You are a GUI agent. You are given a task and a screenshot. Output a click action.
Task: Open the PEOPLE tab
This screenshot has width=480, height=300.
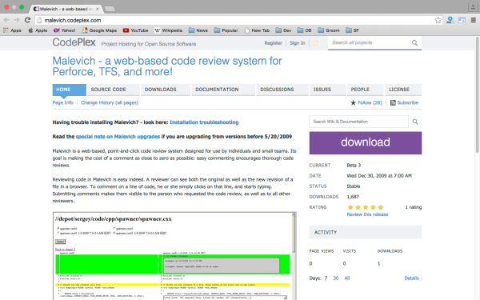tap(366, 90)
